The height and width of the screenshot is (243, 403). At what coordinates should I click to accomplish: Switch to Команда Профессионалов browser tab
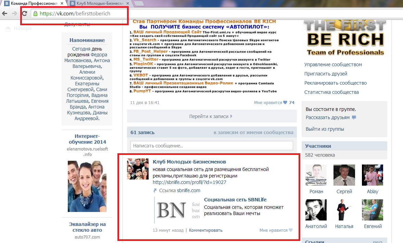(34, 3)
